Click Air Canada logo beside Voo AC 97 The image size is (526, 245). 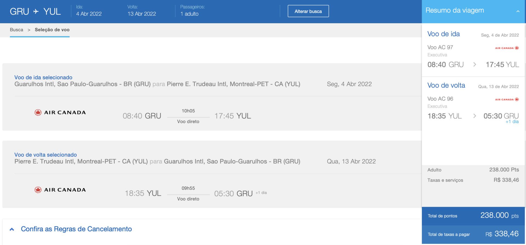click(507, 48)
